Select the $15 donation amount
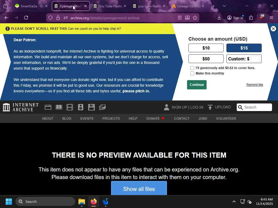Image resolution: width=278 pixels, height=208 pixels. click(244, 48)
